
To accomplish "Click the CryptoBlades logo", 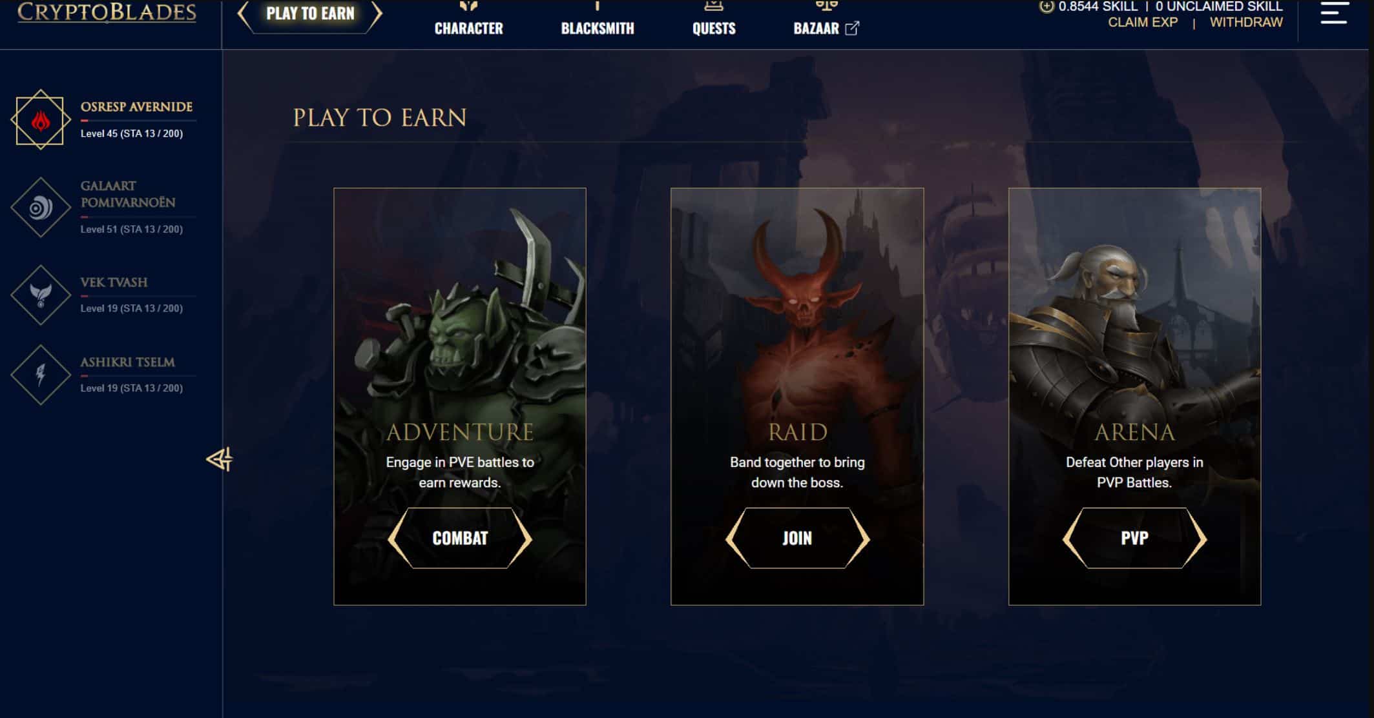I will (x=107, y=12).
